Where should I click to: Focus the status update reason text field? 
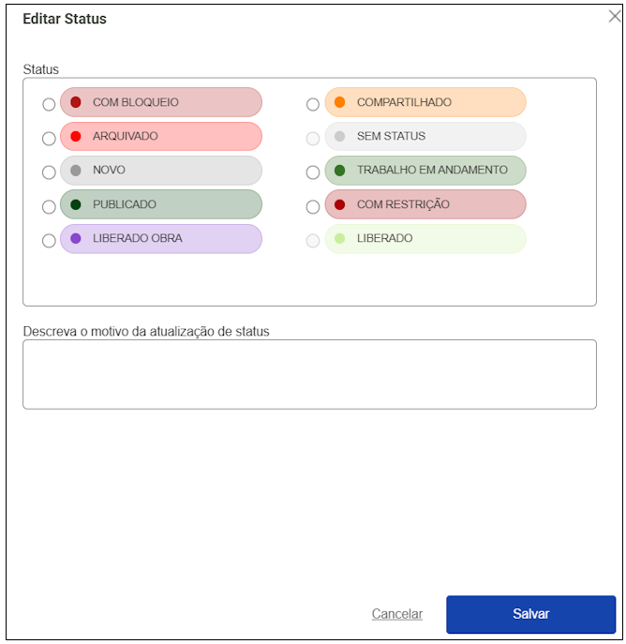click(309, 374)
